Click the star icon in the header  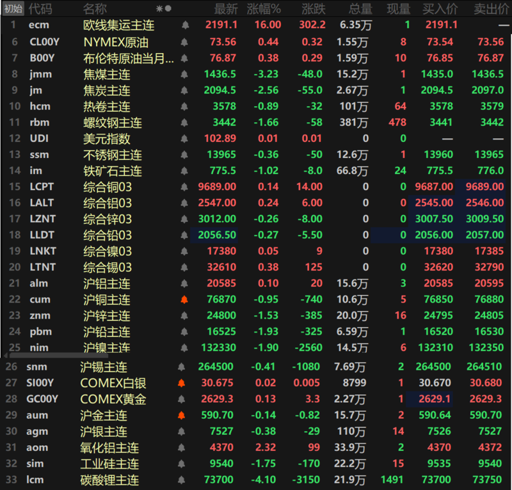click(159, 9)
